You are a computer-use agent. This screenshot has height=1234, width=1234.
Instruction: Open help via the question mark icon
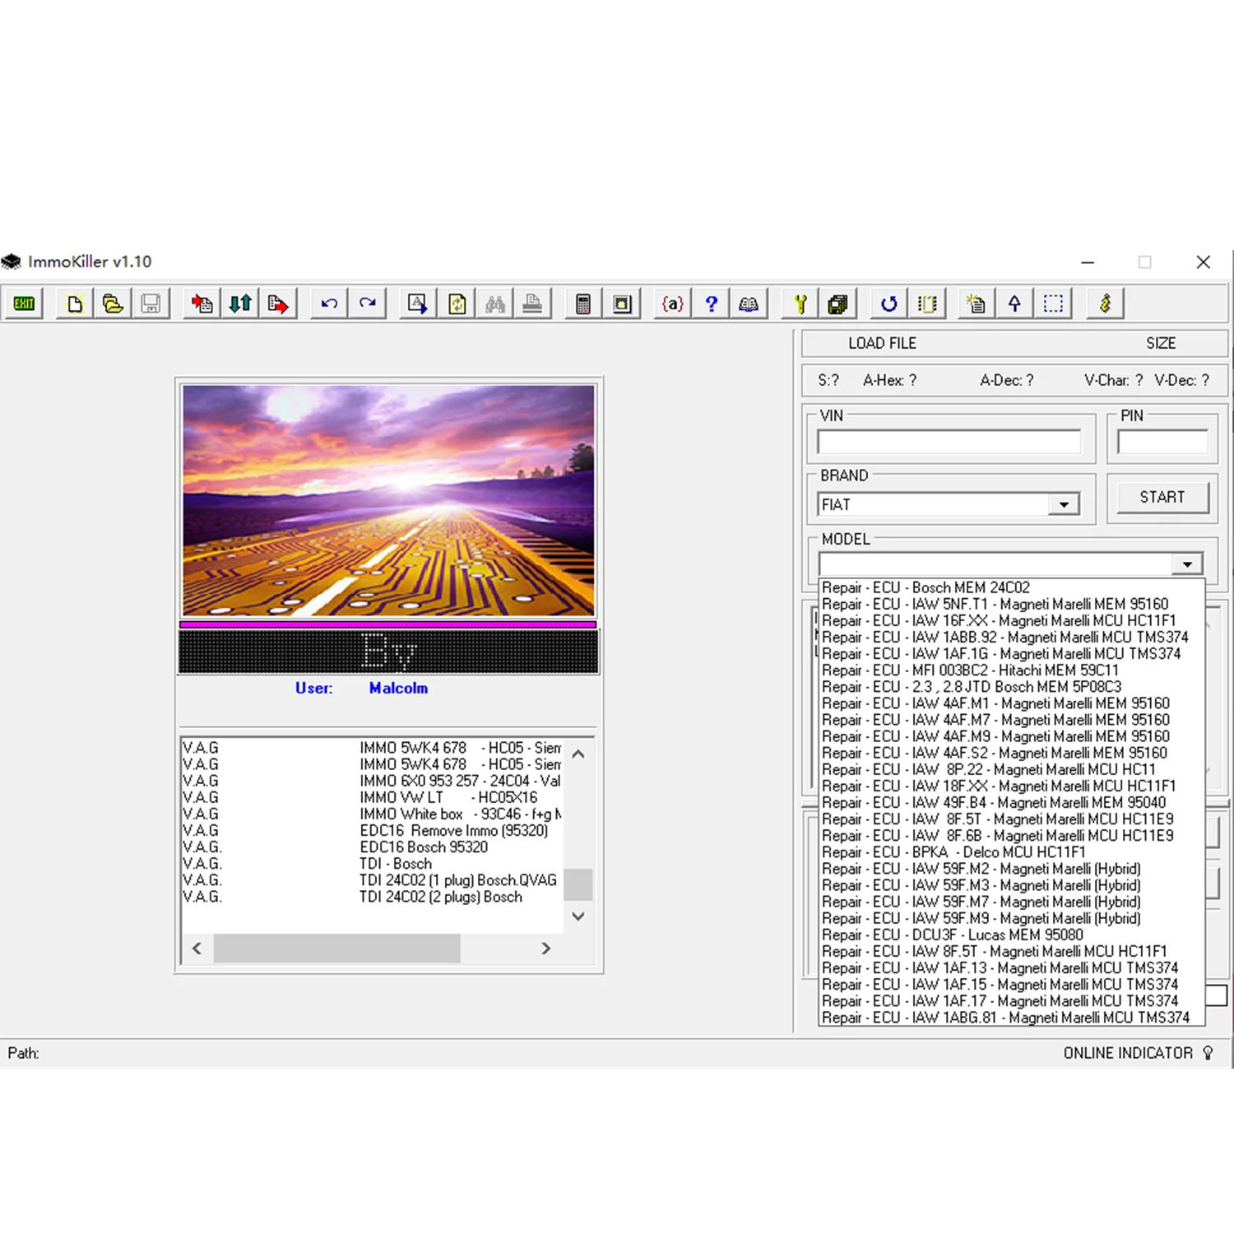click(710, 304)
